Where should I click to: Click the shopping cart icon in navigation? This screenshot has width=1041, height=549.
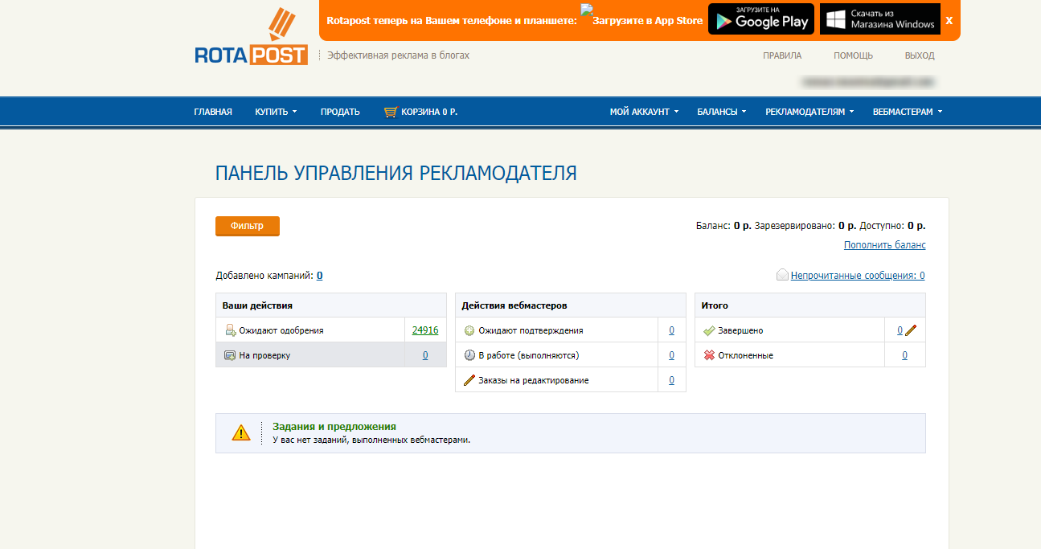pyautogui.click(x=391, y=111)
